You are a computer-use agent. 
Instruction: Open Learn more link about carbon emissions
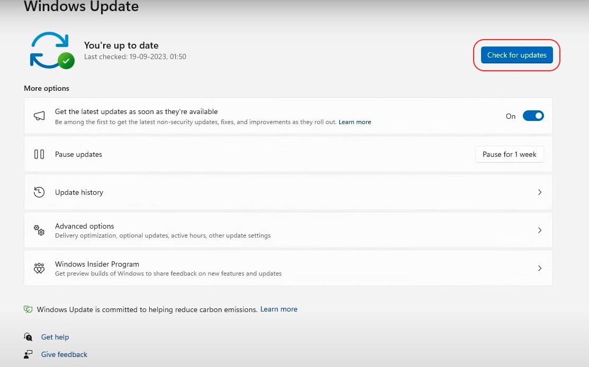click(279, 309)
